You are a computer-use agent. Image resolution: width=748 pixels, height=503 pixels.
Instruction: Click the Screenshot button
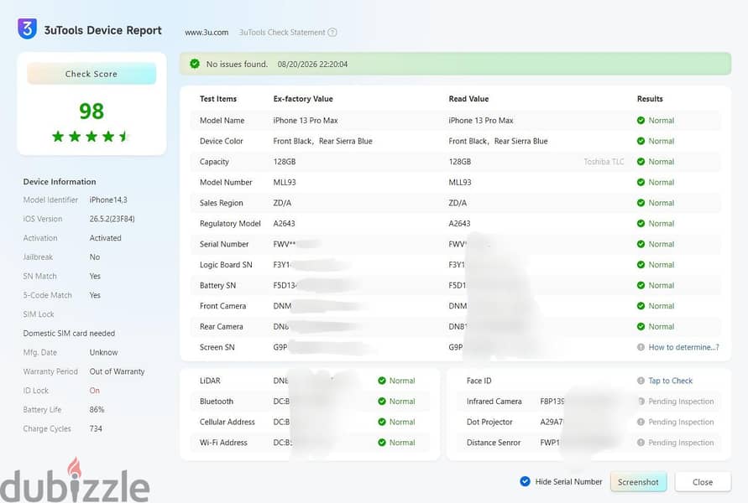pyautogui.click(x=638, y=482)
